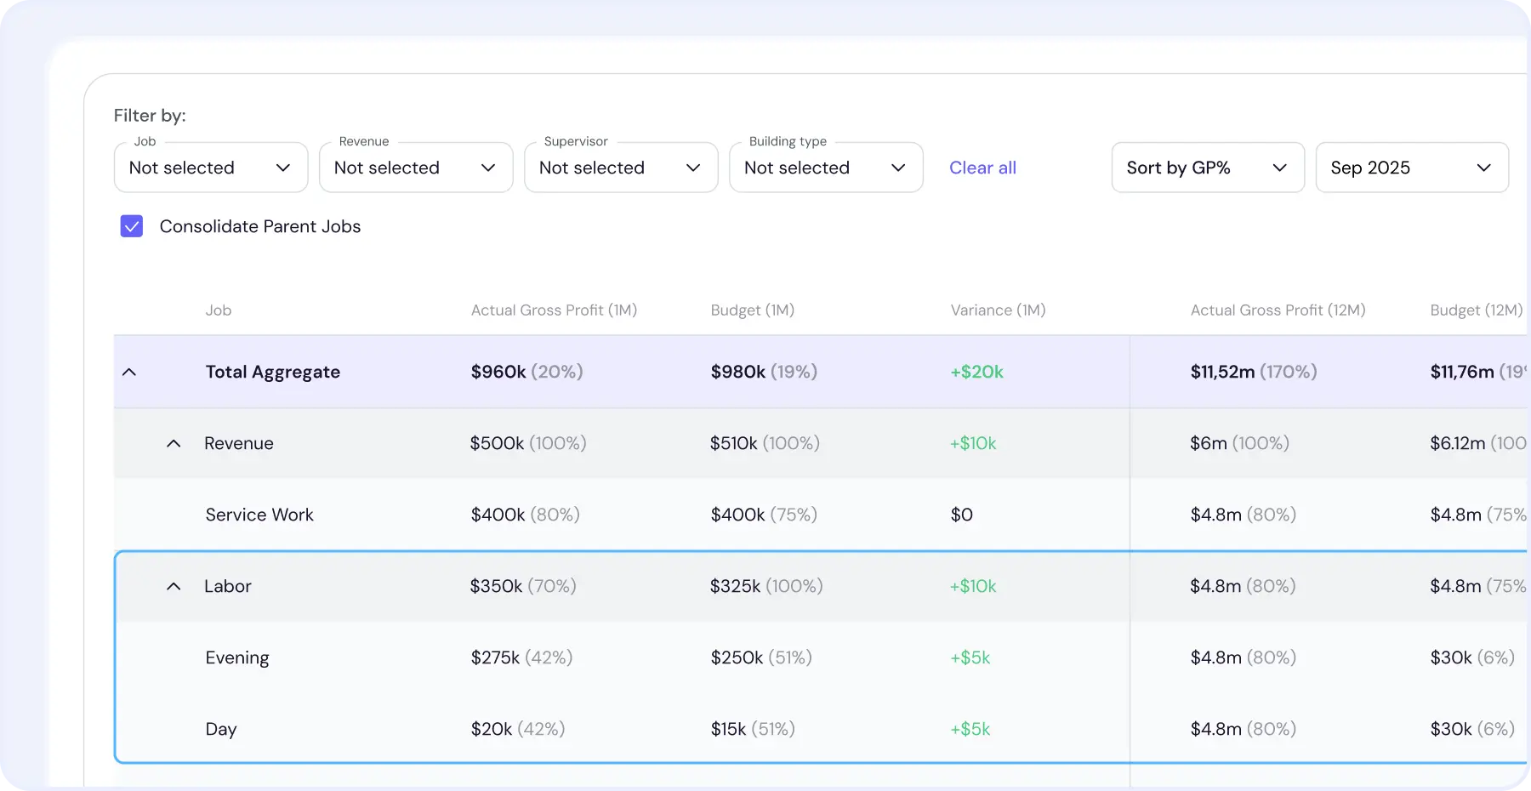Viewport: 1531px width, 791px height.
Task: Uncheck Consolidate Parent Jobs
Action: tap(132, 226)
